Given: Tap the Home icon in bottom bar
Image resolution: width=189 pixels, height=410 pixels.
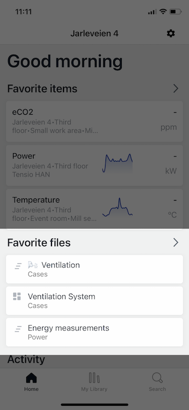Looking at the screenshot, I should (31, 378).
